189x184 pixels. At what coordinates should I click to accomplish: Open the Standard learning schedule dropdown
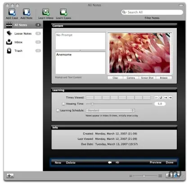pos(110,110)
